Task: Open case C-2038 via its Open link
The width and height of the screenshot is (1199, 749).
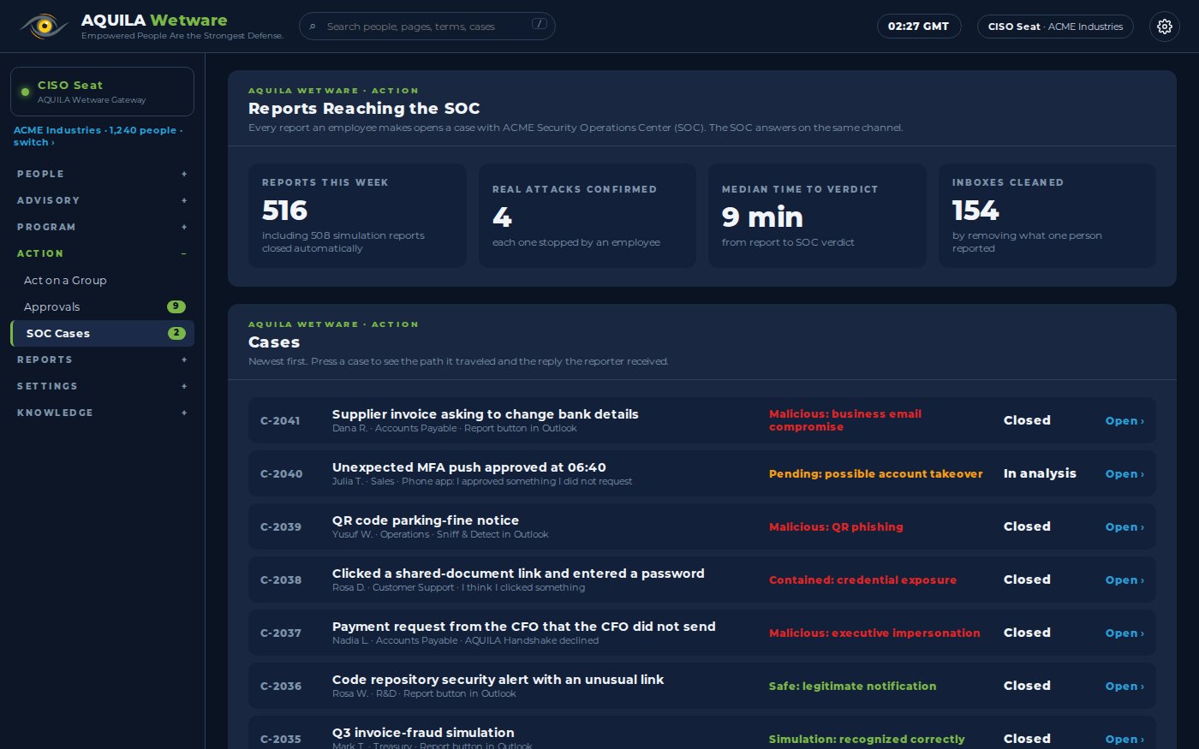Action: coord(1124,580)
